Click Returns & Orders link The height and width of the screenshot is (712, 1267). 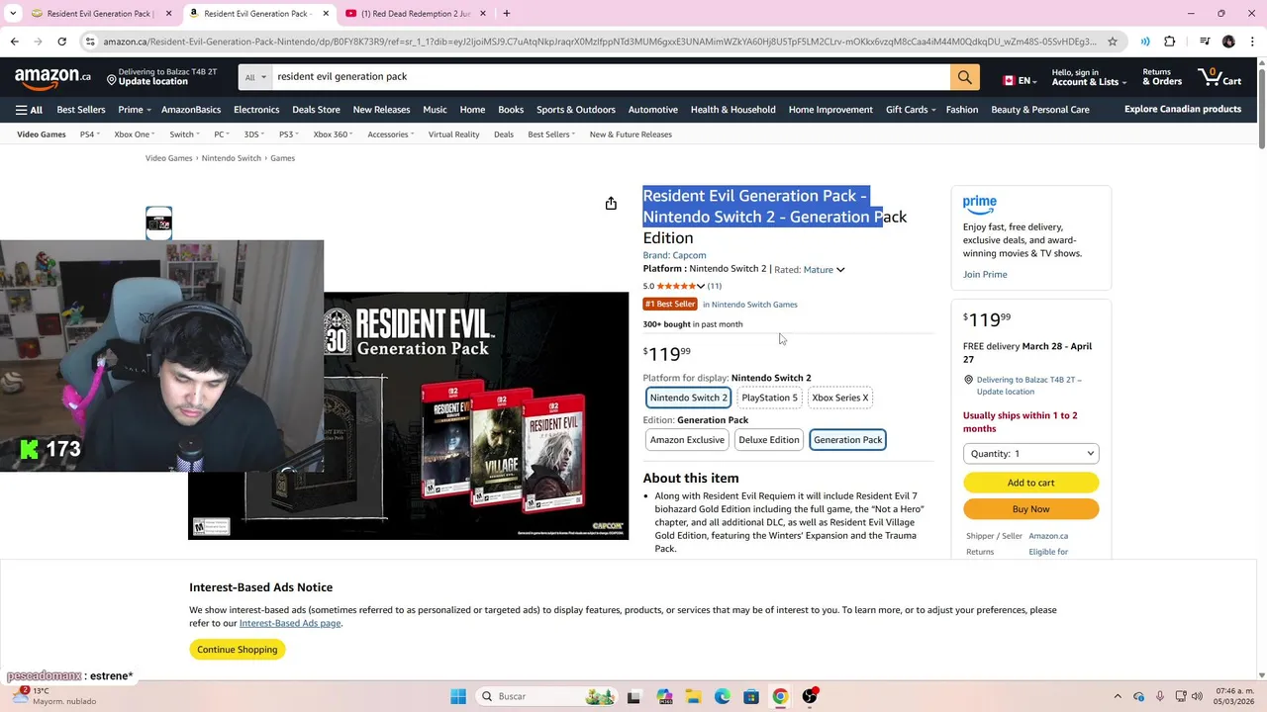(x=1162, y=77)
